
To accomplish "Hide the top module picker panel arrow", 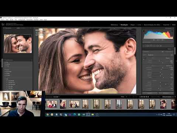I will (88, 21).
